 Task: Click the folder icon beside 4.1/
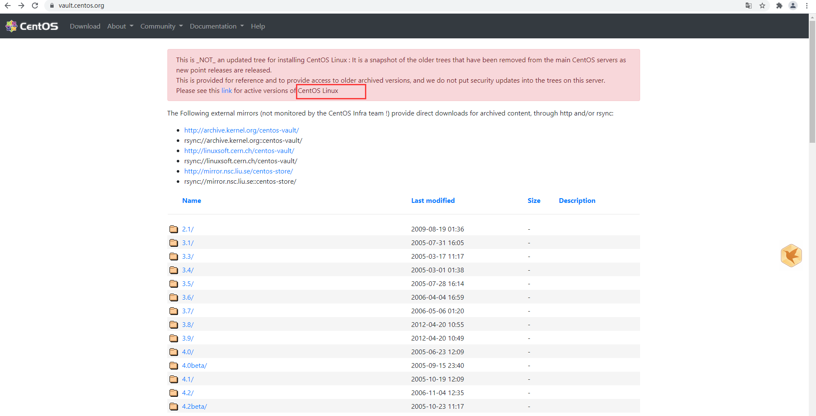(x=174, y=379)
